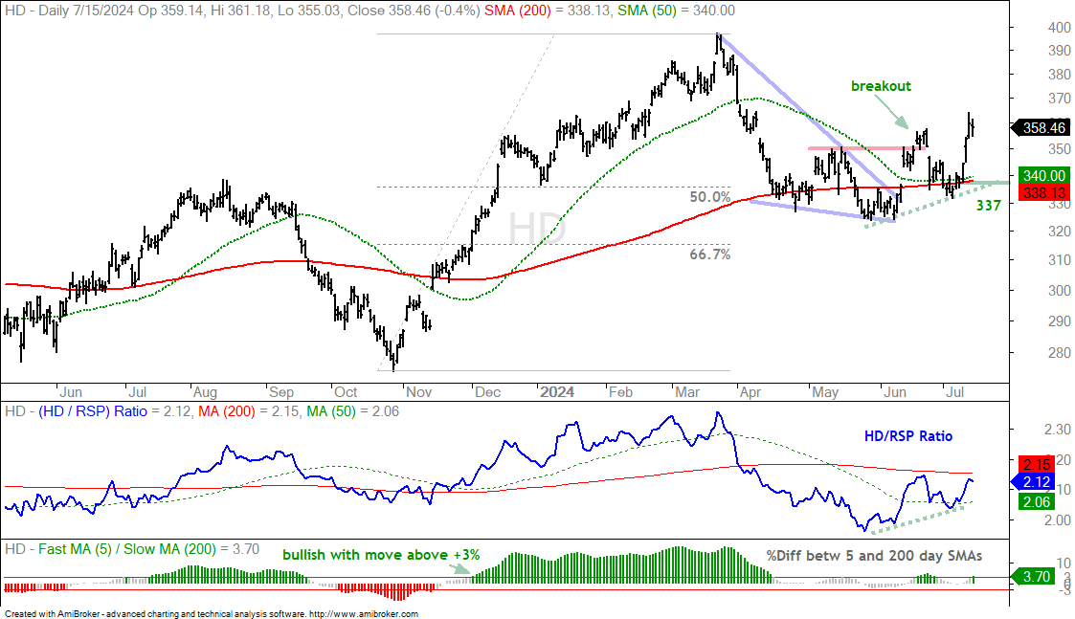This screenshot has width=1075, height=619.
Task: Click the '(HD / RSP) Ratio = 2.12' header text
Action: tap(115, 411)
